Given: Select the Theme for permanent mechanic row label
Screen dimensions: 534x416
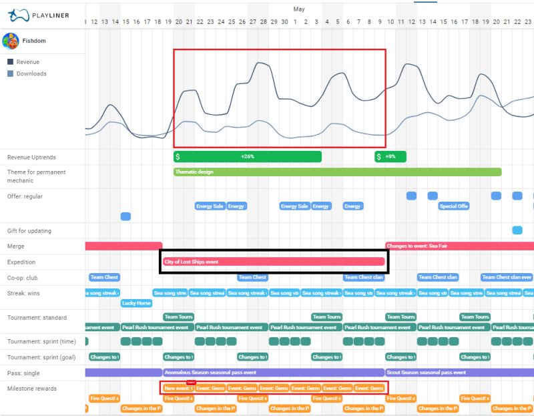Looking at the screenshot, I should [x=37, y=176].
